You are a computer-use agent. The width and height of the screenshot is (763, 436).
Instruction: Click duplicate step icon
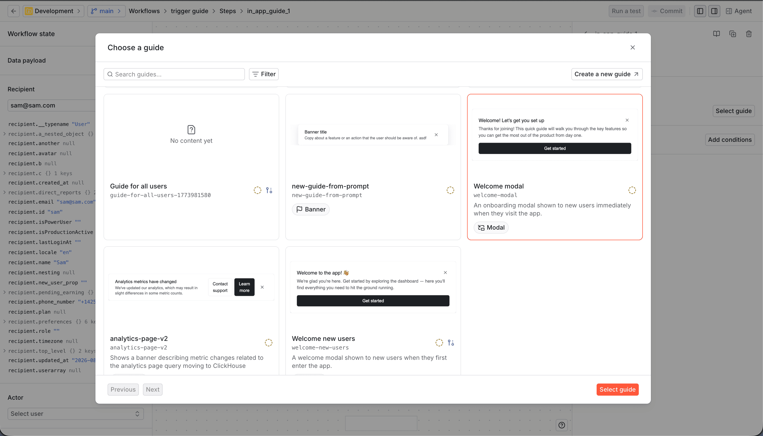[732, 34]
